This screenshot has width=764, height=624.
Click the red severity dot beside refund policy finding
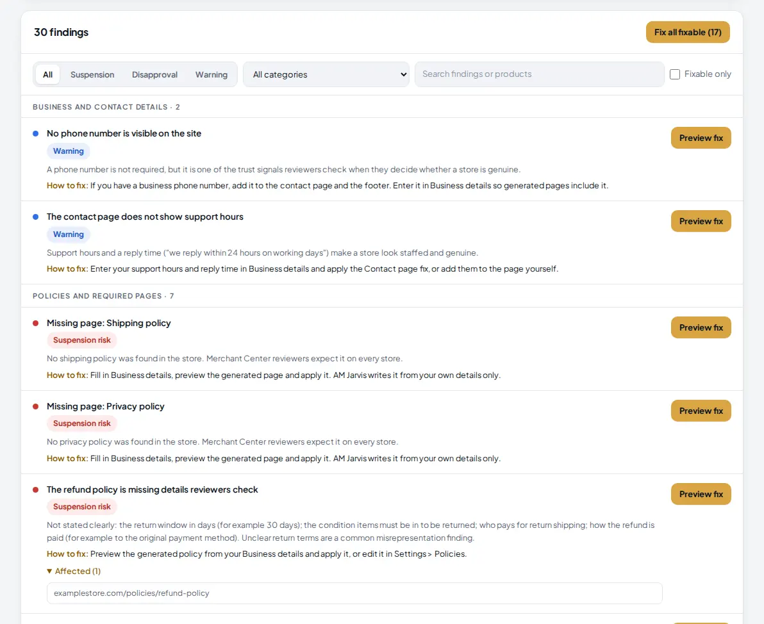click(x=35, y=489)
